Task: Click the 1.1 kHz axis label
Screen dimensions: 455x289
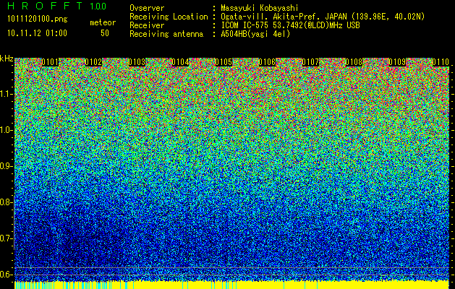Action: (6, 94)
